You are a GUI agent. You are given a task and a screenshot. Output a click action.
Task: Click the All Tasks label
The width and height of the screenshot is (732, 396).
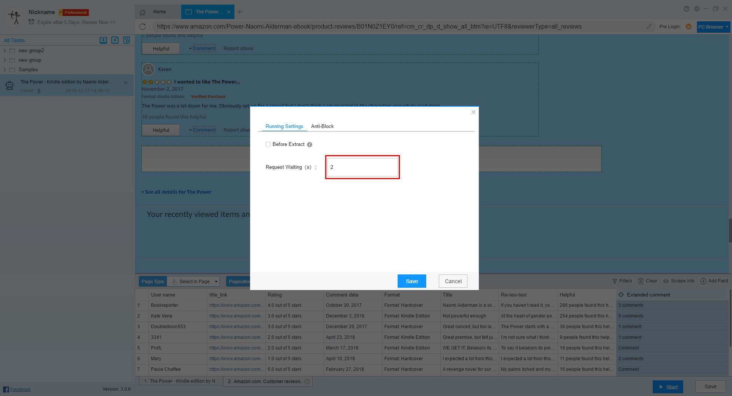[14, 40]
